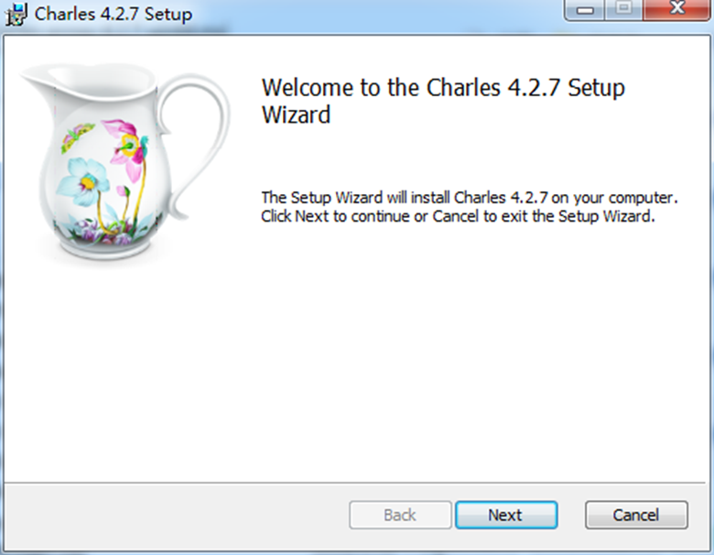Click the Next button to continue

(505, 515)
